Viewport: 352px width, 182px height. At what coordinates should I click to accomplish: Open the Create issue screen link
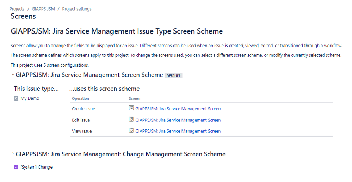pos(178,109)
